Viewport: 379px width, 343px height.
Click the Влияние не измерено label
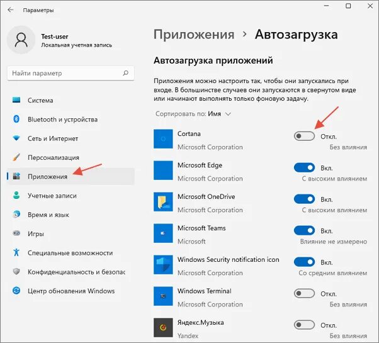coord(334,242)
